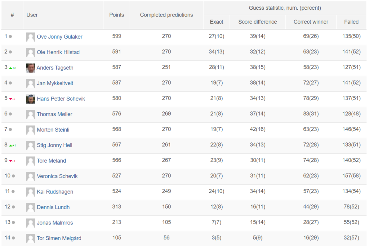Click the Correct winner column header
The width and height of the screenshot is (369, 248).
(311, 22)
